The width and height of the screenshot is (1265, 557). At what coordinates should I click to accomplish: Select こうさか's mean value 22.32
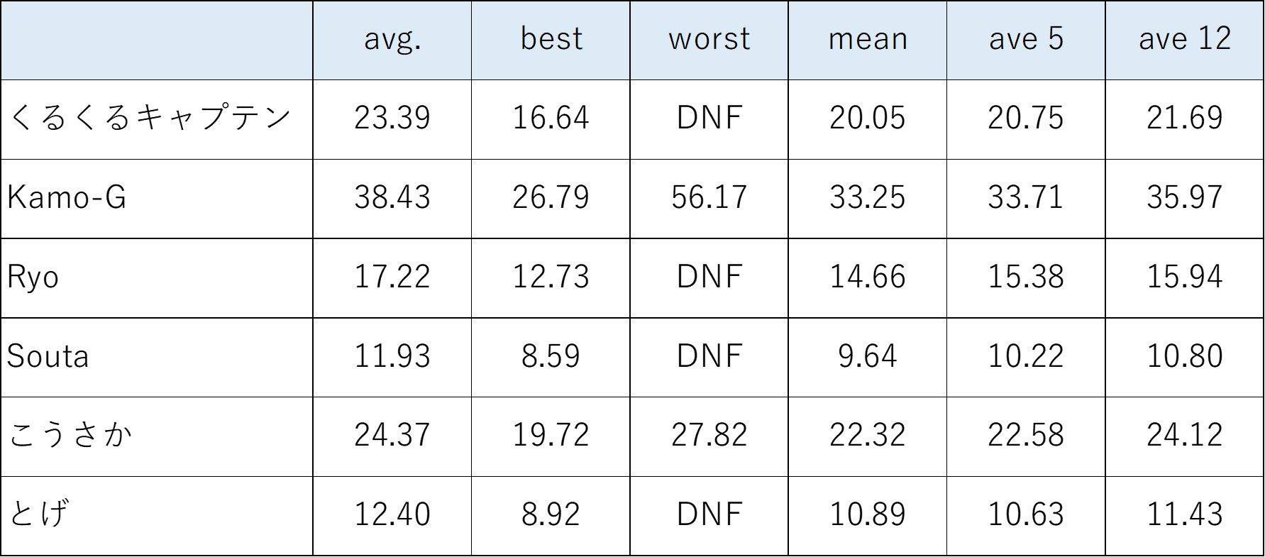(868, 435)
